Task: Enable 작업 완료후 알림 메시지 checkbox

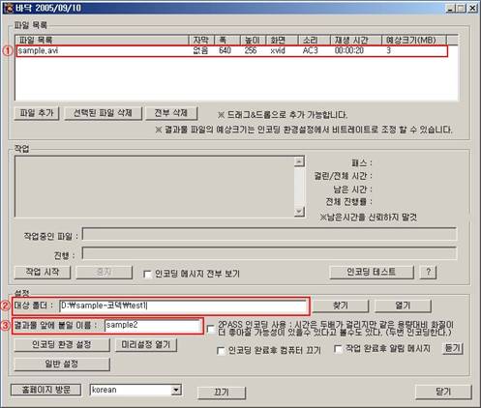Action: pyautogui.click(x=338, y=349)
